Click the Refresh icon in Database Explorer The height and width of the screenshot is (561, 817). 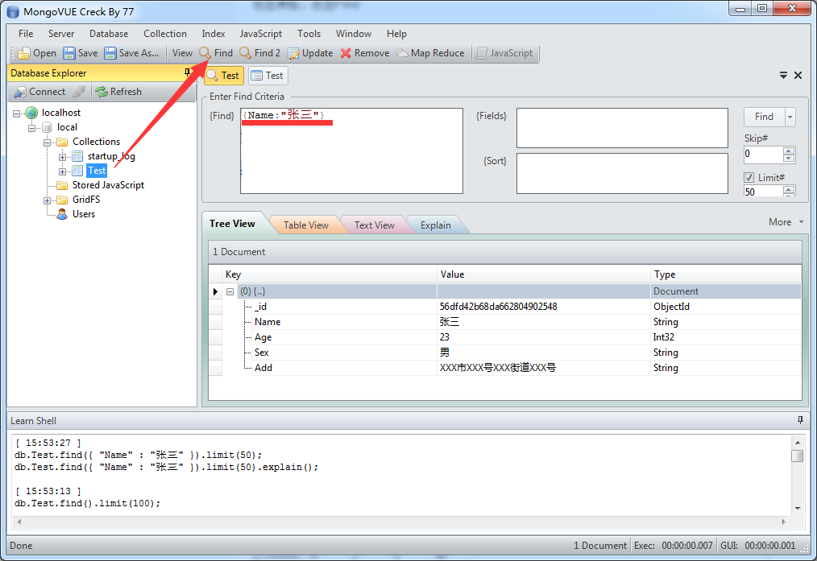[101, 91]
